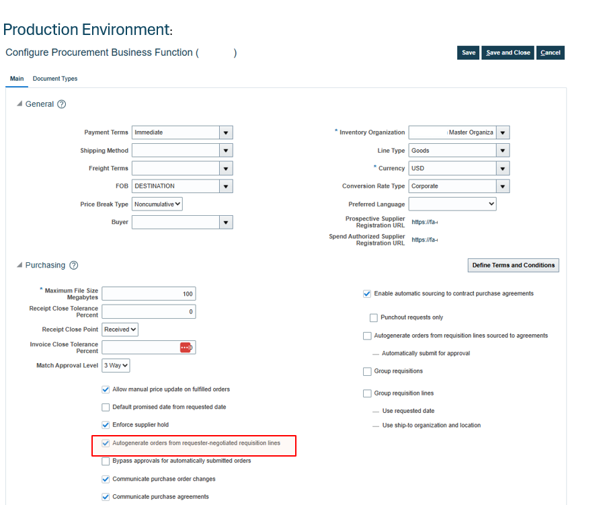Open FOB dropdown arrow
Viewport: 597px width, 505px height.
pos(226,186)
